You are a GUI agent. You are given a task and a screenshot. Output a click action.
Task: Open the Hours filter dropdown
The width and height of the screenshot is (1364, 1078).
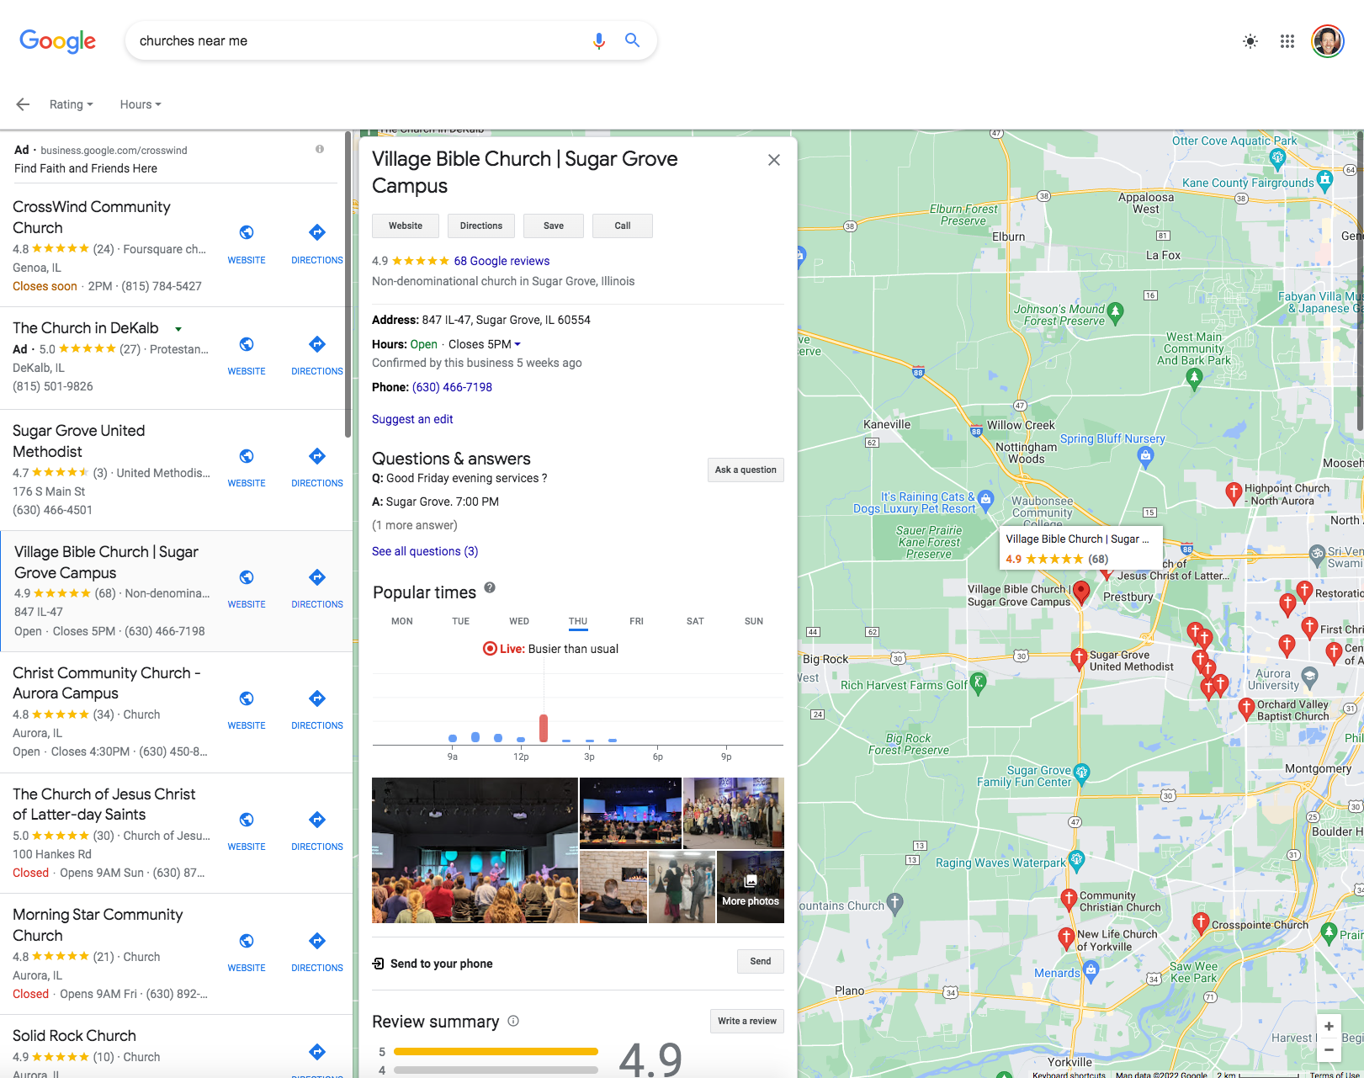pyautogui.click(x=141, y=104)
